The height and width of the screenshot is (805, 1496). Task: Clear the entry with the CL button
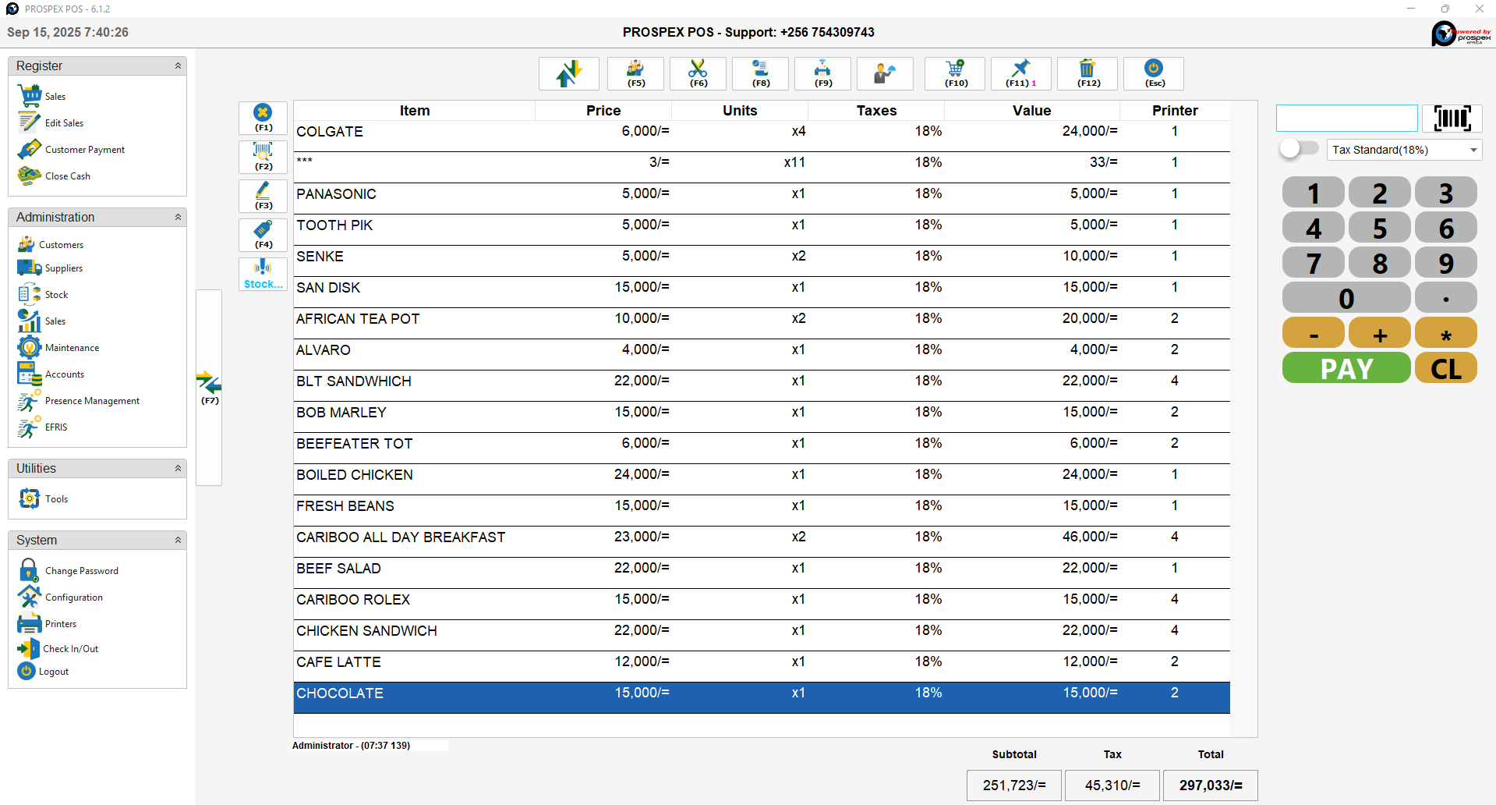1445,367
